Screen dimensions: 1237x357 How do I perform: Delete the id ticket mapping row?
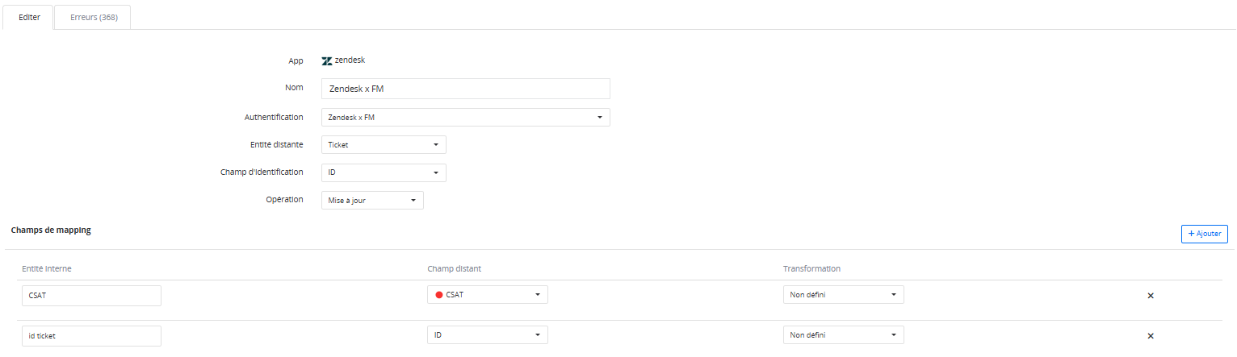1151,336
